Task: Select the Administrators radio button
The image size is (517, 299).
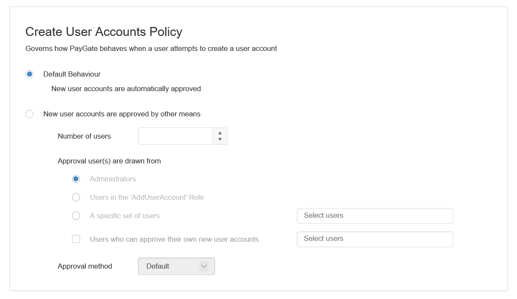Action: pos(76,179)
